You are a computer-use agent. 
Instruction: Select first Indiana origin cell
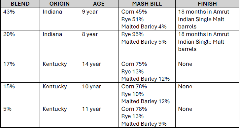point(59,19)
